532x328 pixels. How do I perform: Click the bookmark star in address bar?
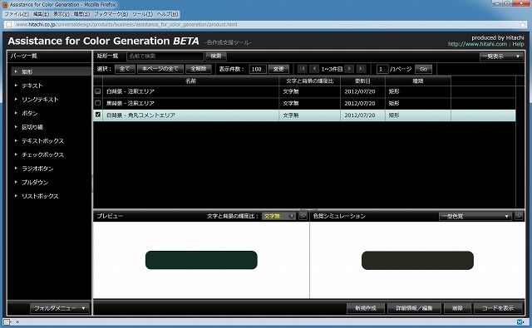point(523,24)
